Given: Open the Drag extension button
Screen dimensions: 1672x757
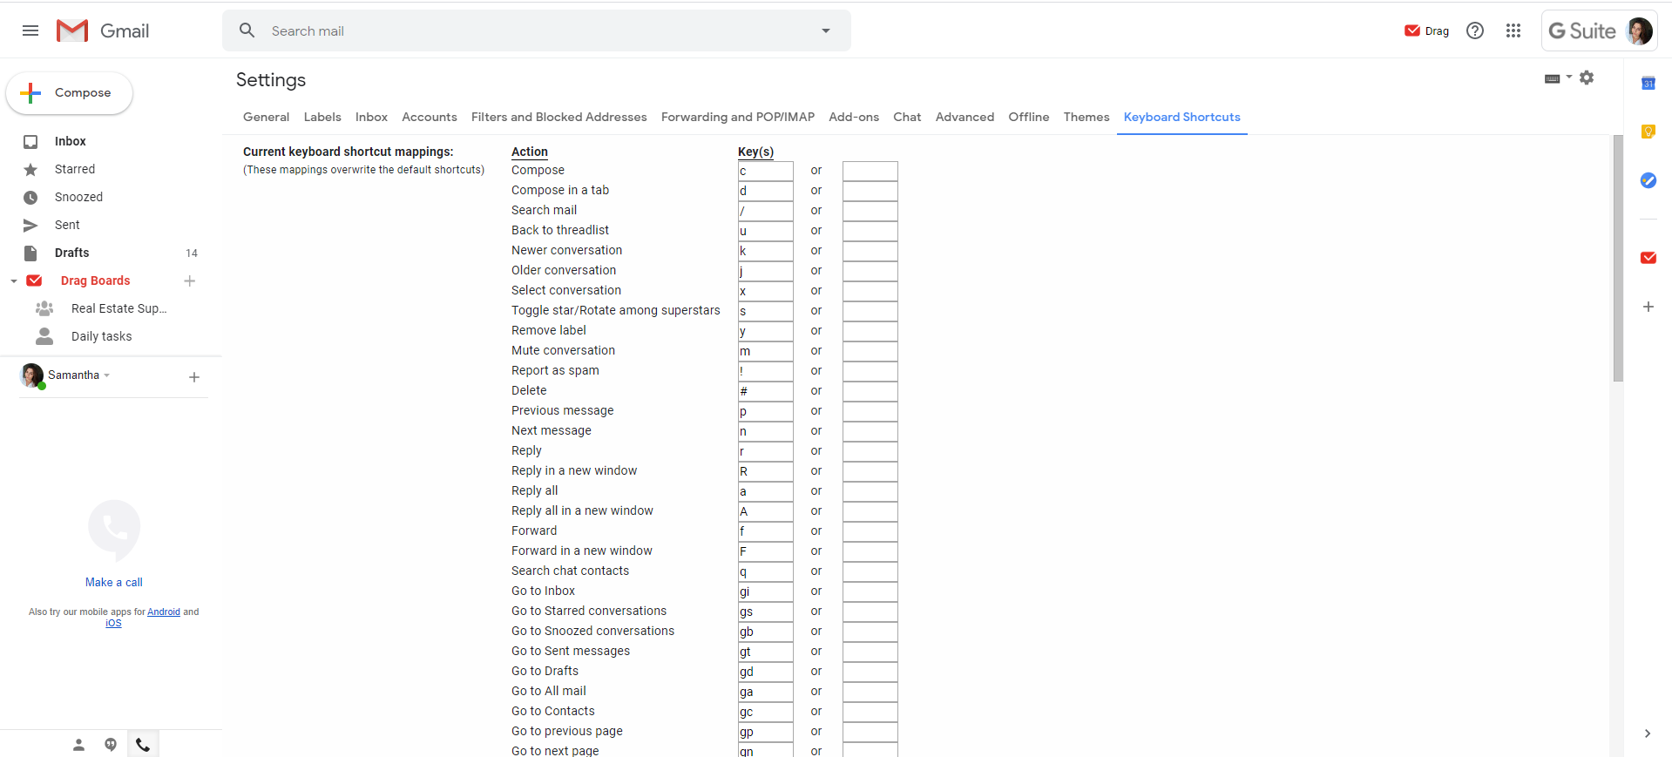Looking at the screenshot, I should tap(1426, 30).
